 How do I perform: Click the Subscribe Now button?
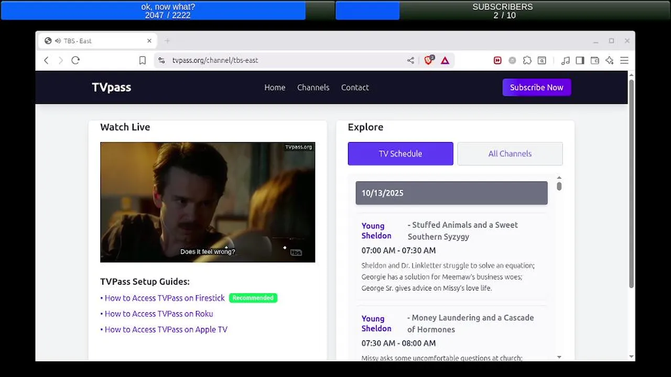[x=536, y=87]
